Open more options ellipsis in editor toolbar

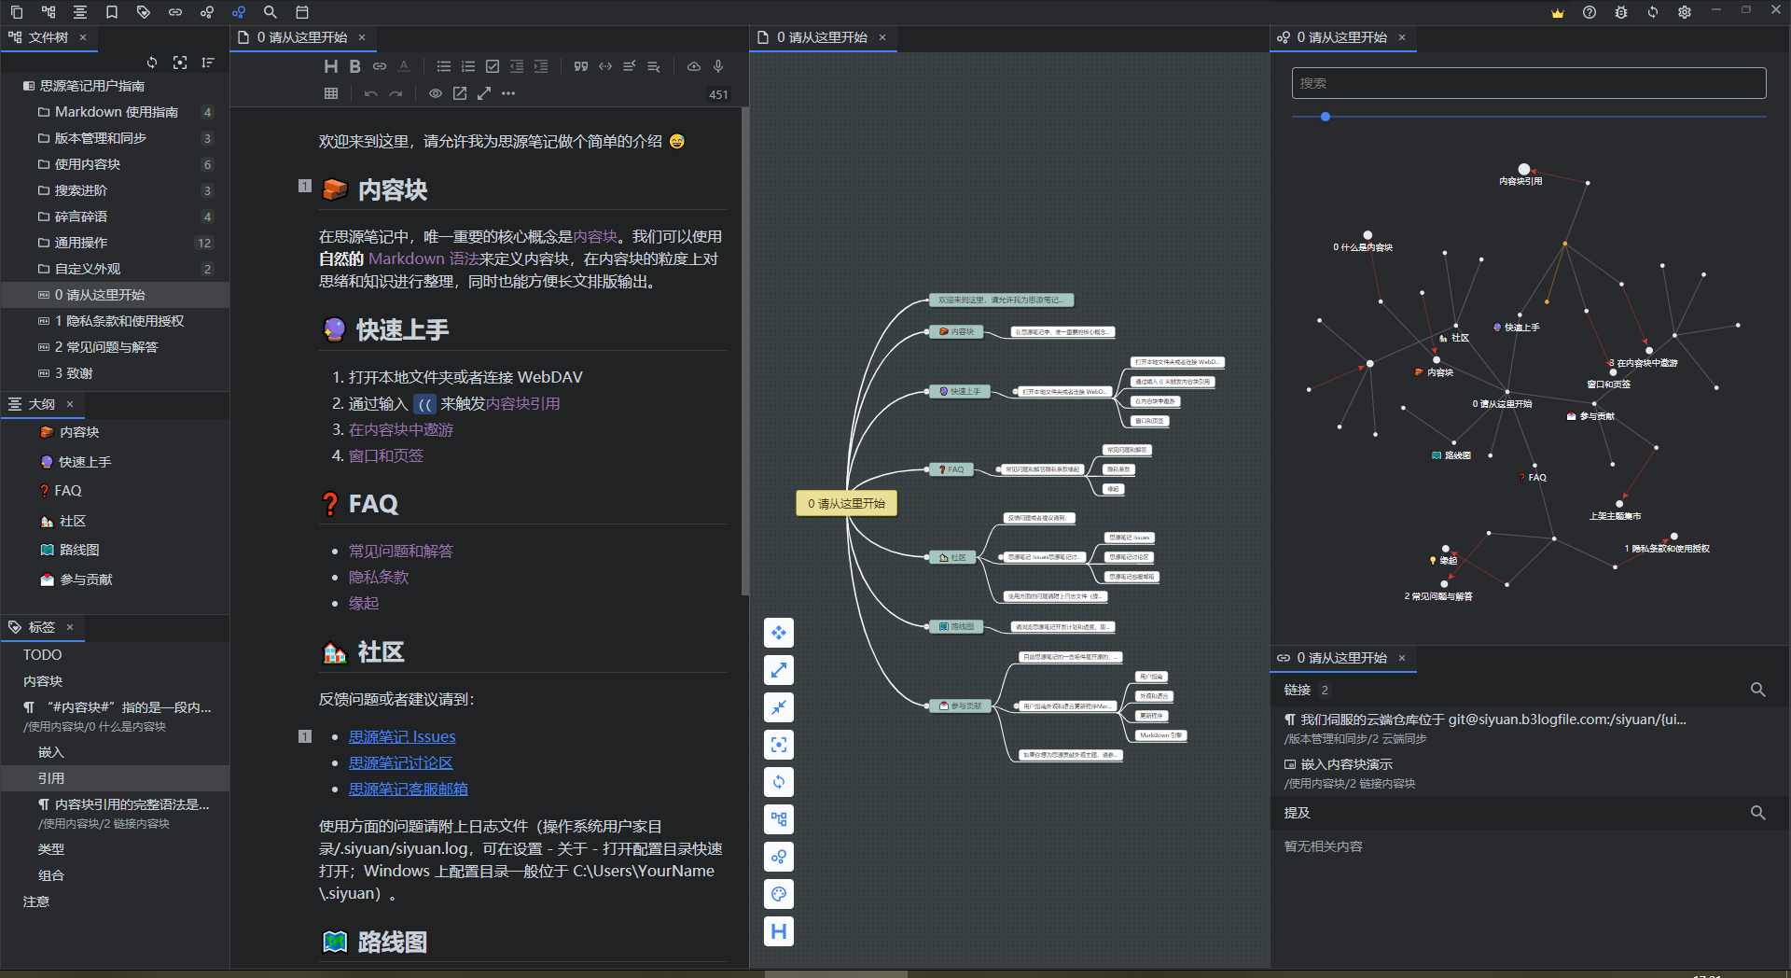tap(508, 93)
